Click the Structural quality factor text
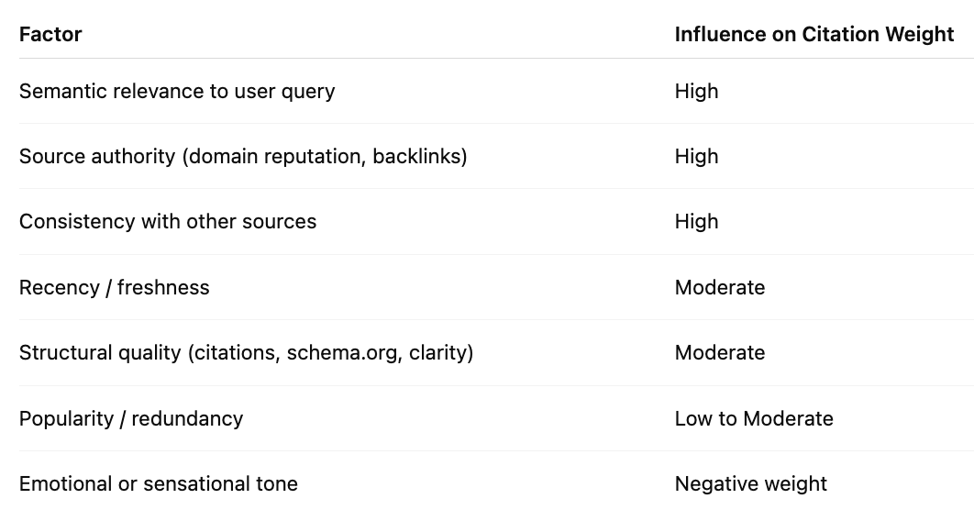974x521 pixels. [246, 353]
